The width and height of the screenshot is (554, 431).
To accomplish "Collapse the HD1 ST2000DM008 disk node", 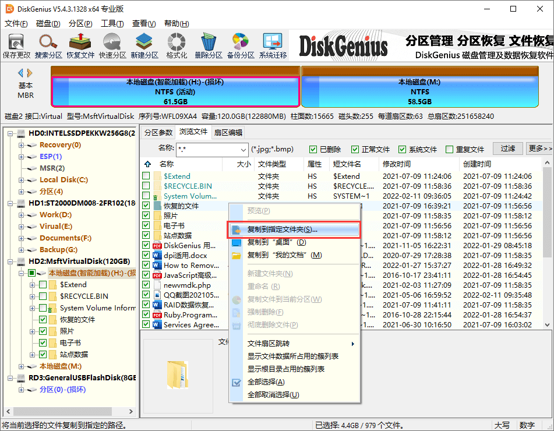I will click(x=10, y=203).
